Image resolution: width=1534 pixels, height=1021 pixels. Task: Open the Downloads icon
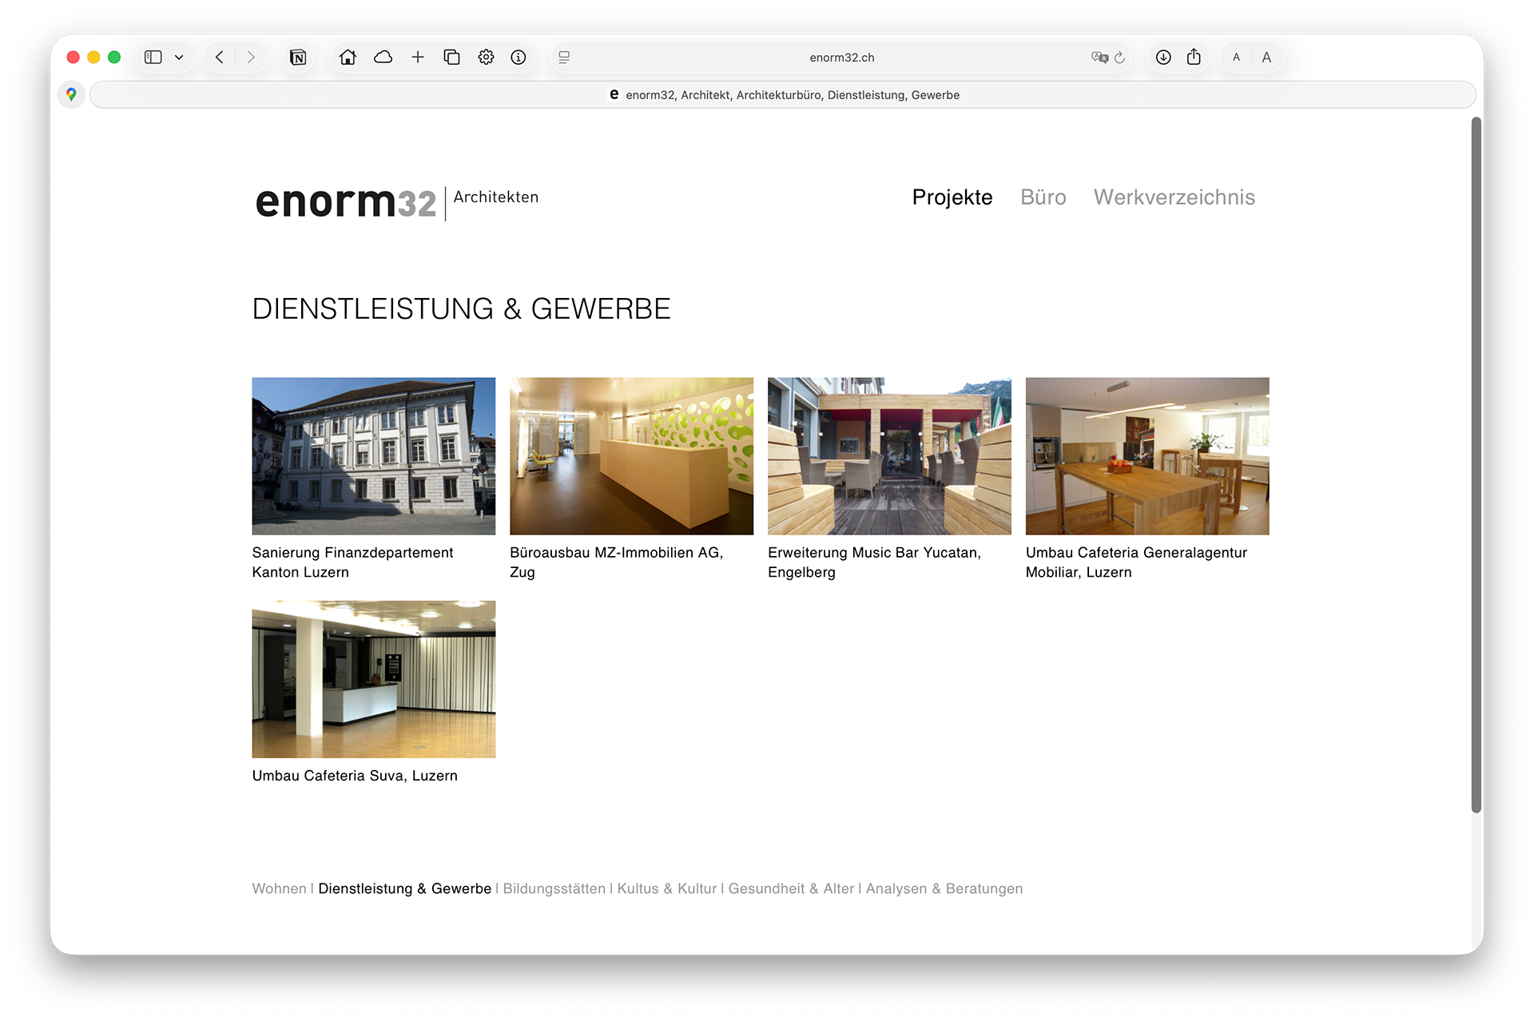coord(1163,58)
